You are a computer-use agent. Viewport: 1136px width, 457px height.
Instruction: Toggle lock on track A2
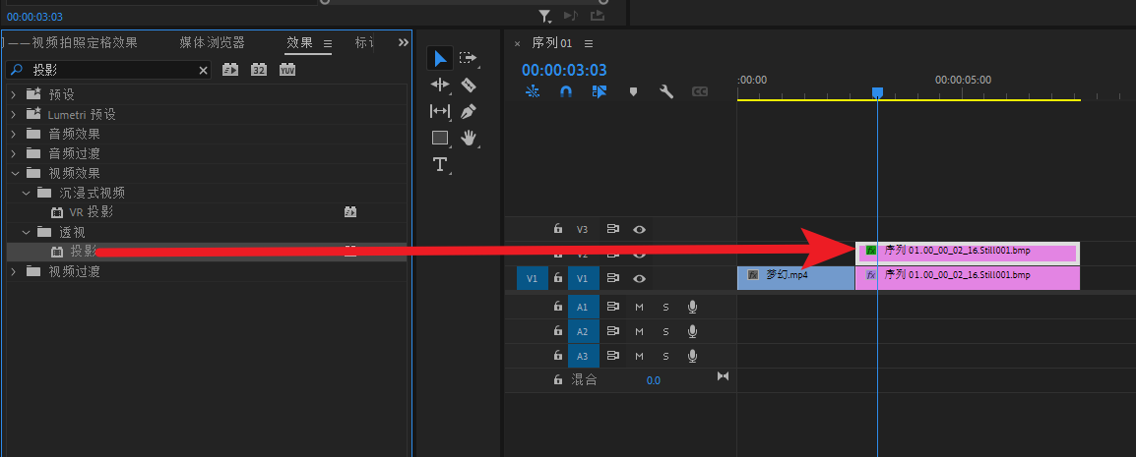(x=558, y=331)
